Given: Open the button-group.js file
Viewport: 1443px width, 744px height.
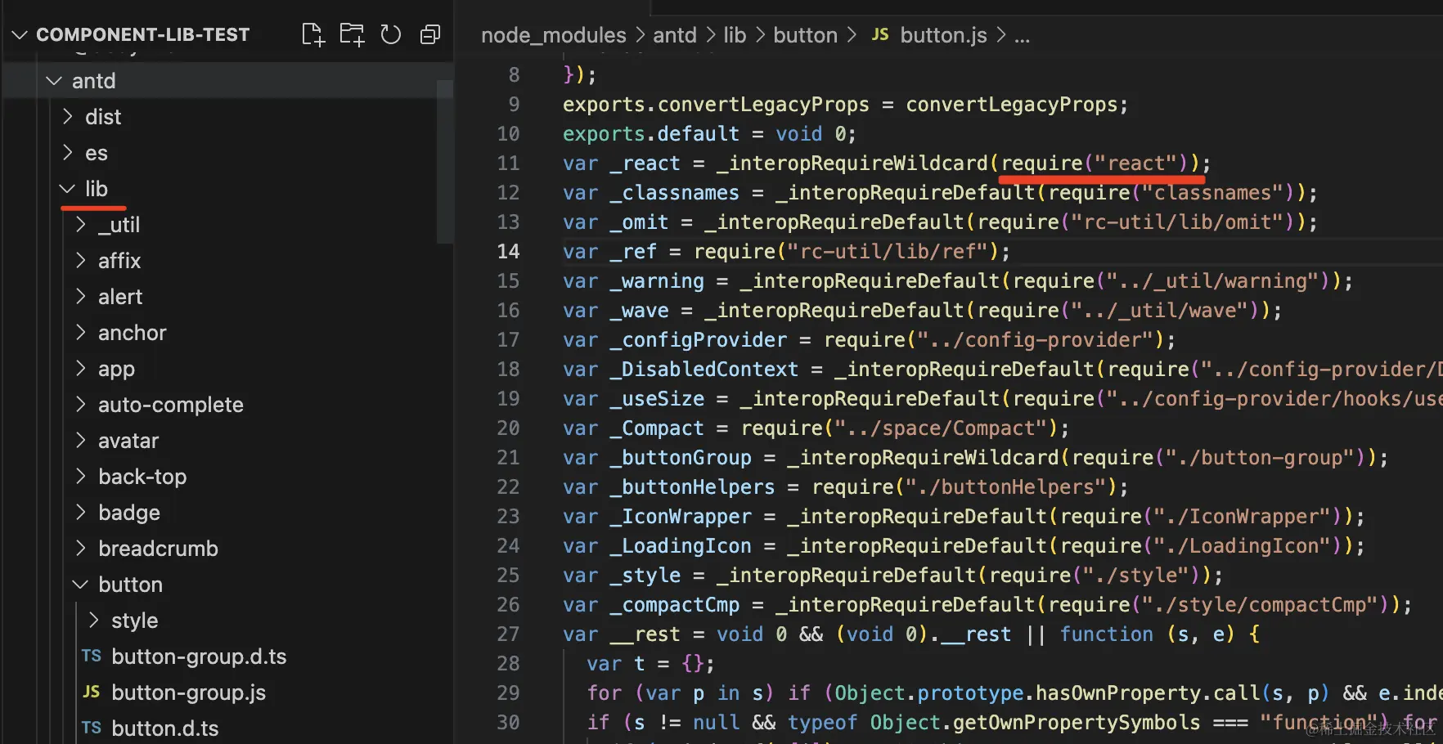Looking at the screenshot, I should [189, 692].
